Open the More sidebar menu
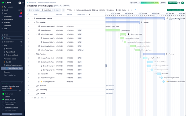This screenshot has width=186, height=116. point(5,29)
